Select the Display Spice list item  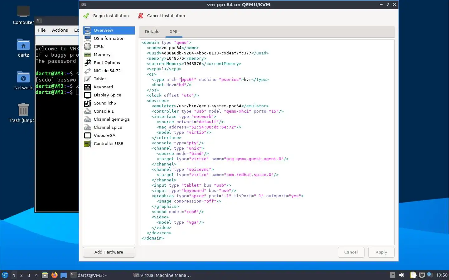tap(109, 95)
